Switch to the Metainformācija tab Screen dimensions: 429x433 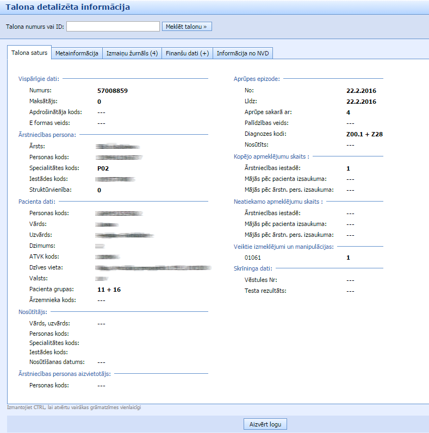pyautogui.click(x=76, y=53)
